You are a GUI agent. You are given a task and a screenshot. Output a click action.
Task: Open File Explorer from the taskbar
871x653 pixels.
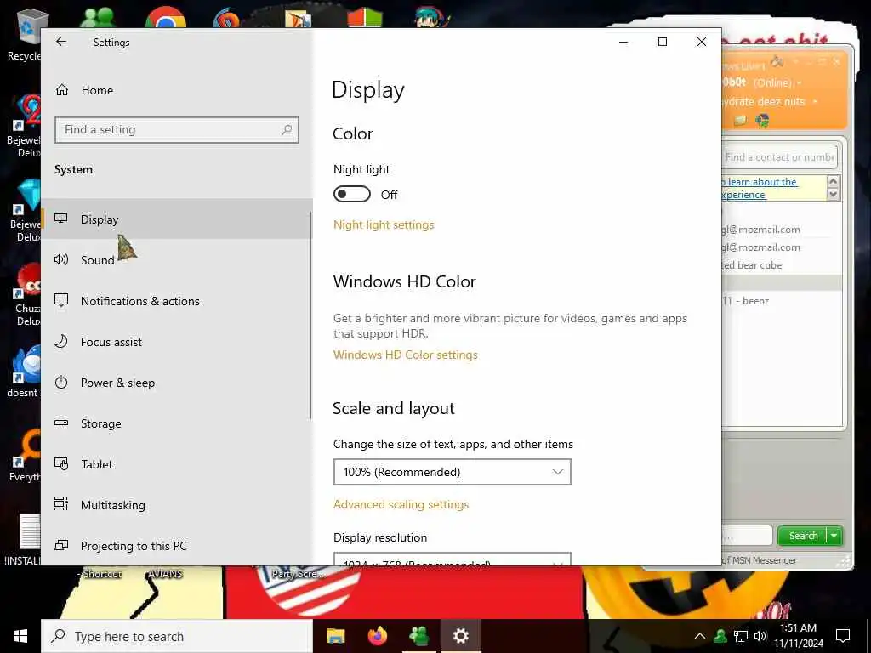(335, 636)
